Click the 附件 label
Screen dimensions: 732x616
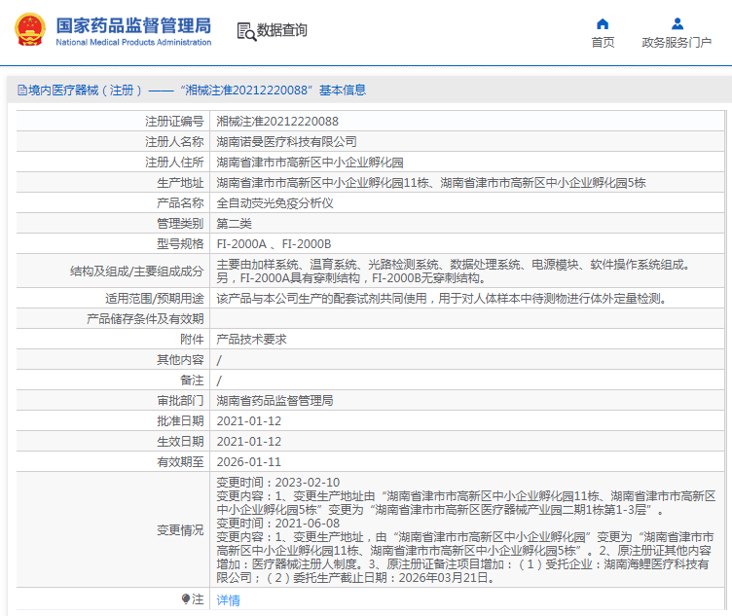192,340
